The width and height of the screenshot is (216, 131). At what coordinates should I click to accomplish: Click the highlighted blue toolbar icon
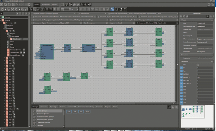pos(113,9)
